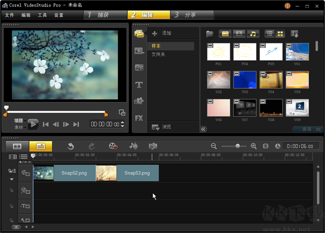Click the 添加 (Add) folder button
Image resolution: width=325 pixels, height=233 pixels.
(x=161, y=34)
